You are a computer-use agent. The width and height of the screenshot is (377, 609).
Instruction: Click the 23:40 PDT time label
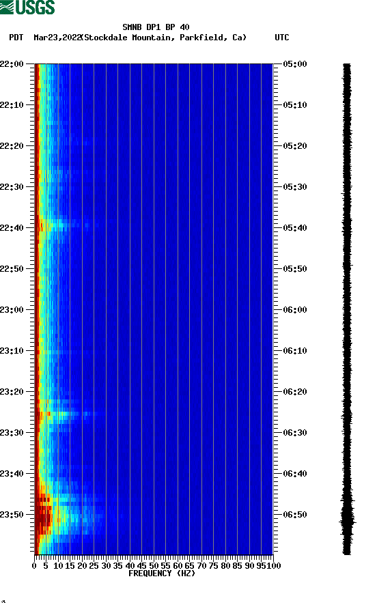click(12, 474)
